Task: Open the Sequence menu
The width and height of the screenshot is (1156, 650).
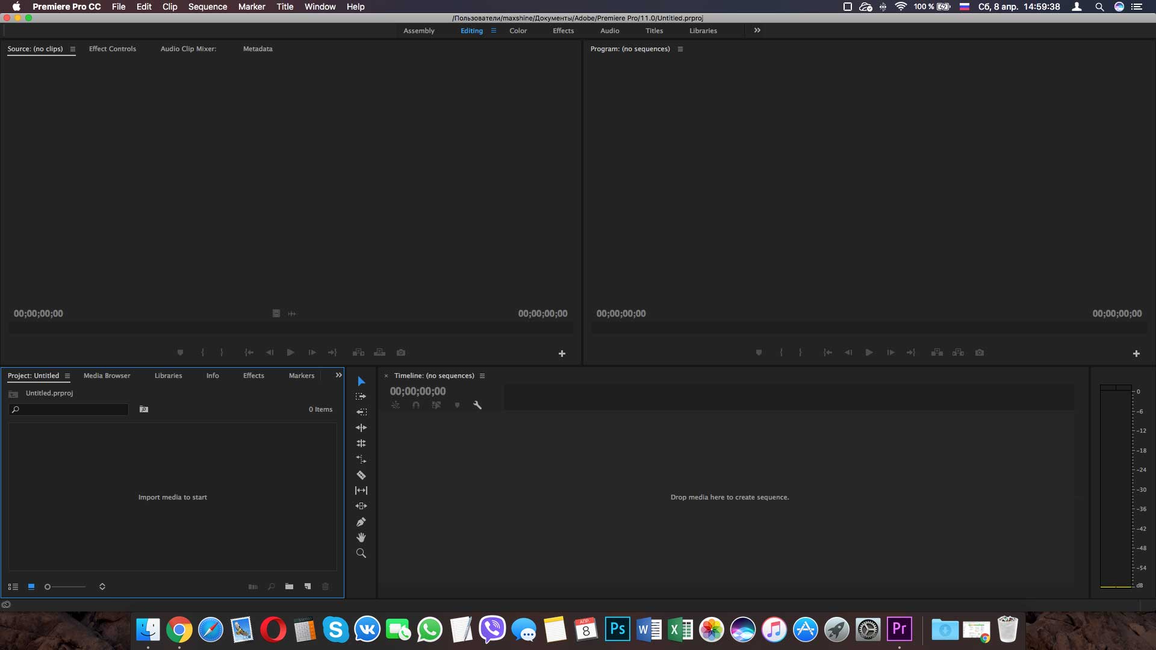Action: (x=208, y=7)
